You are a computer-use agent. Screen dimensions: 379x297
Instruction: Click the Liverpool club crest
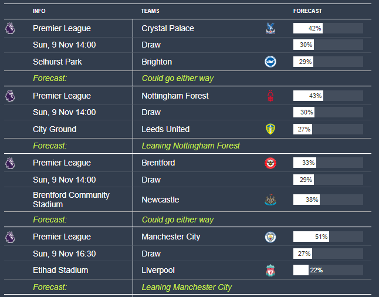(270, 271)
